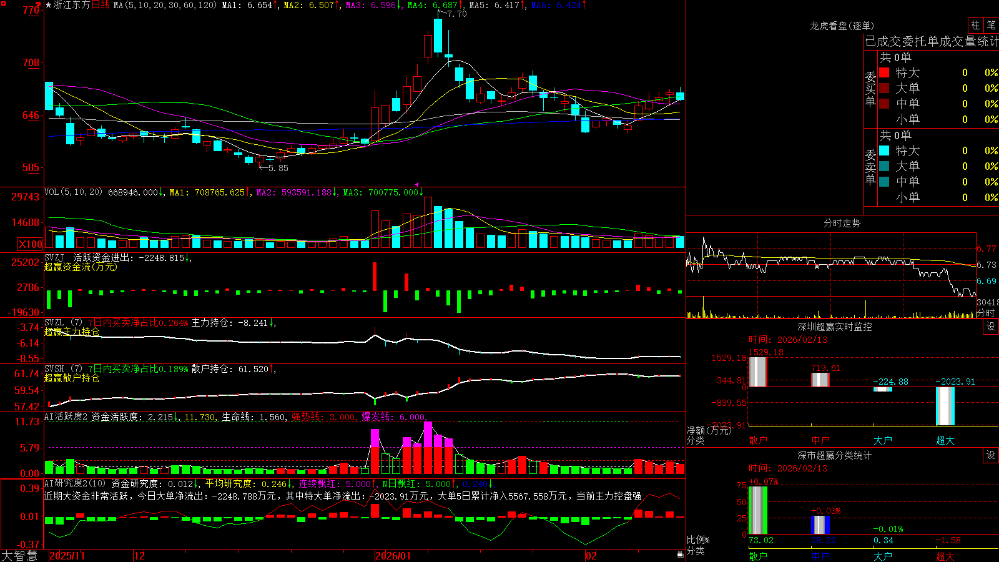Open MA(5,10,20,30,60,120) indicator parameters
Image resolution: width=999 pixels, height=562 pixels.
[165, 5]
